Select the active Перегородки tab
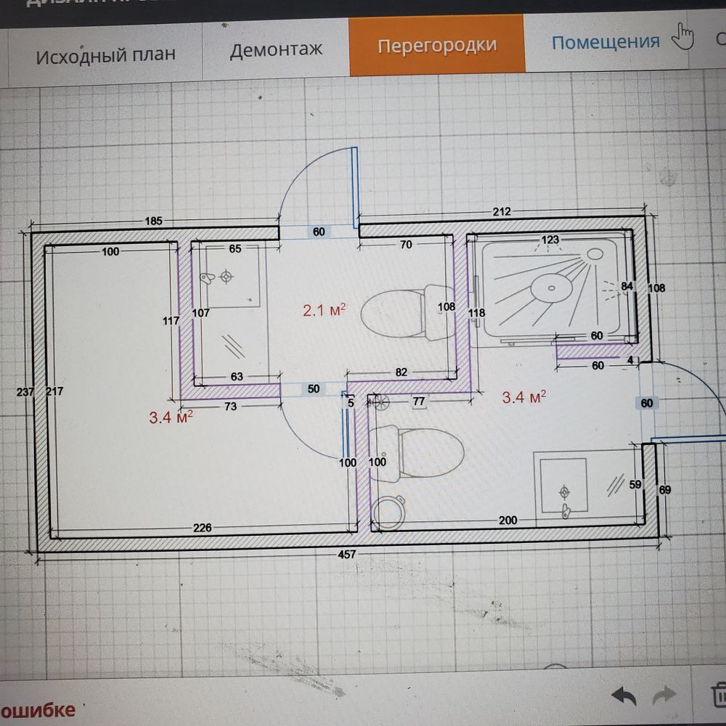 (x=437, y=46)
